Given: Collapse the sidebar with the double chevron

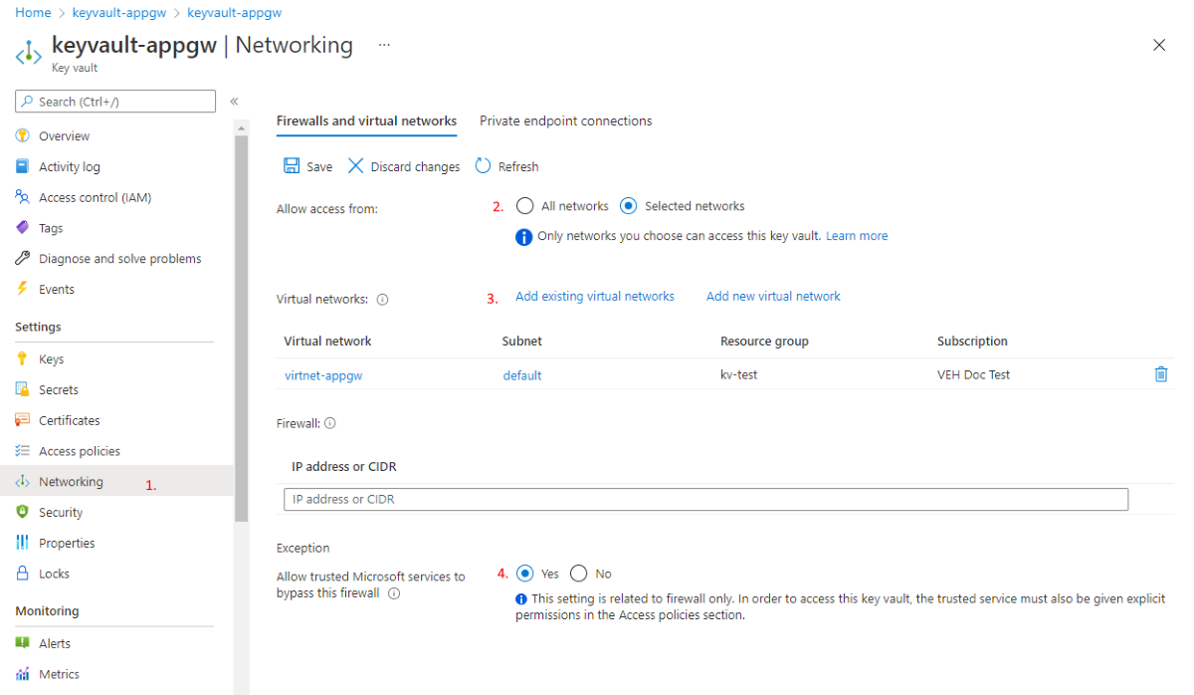Looking at the screenshot, I should [x=234, y=100].
